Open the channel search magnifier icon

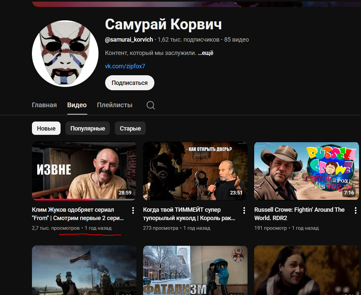click(x=151, y=105)
